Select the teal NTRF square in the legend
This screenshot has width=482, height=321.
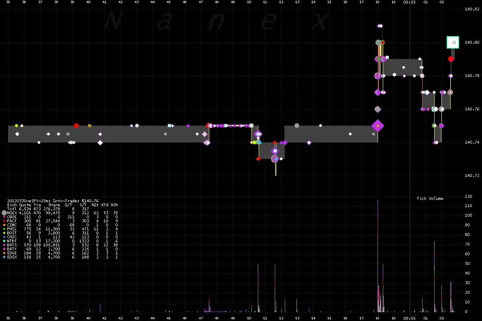click(x=4, y=241)
